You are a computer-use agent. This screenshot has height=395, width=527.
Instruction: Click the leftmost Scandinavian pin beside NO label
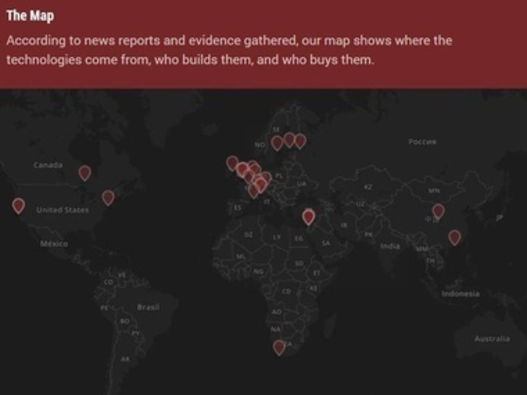click(x=277, y=143)
